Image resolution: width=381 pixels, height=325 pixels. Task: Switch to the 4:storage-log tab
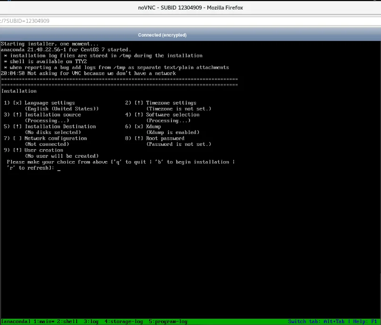tap(123, 322)
